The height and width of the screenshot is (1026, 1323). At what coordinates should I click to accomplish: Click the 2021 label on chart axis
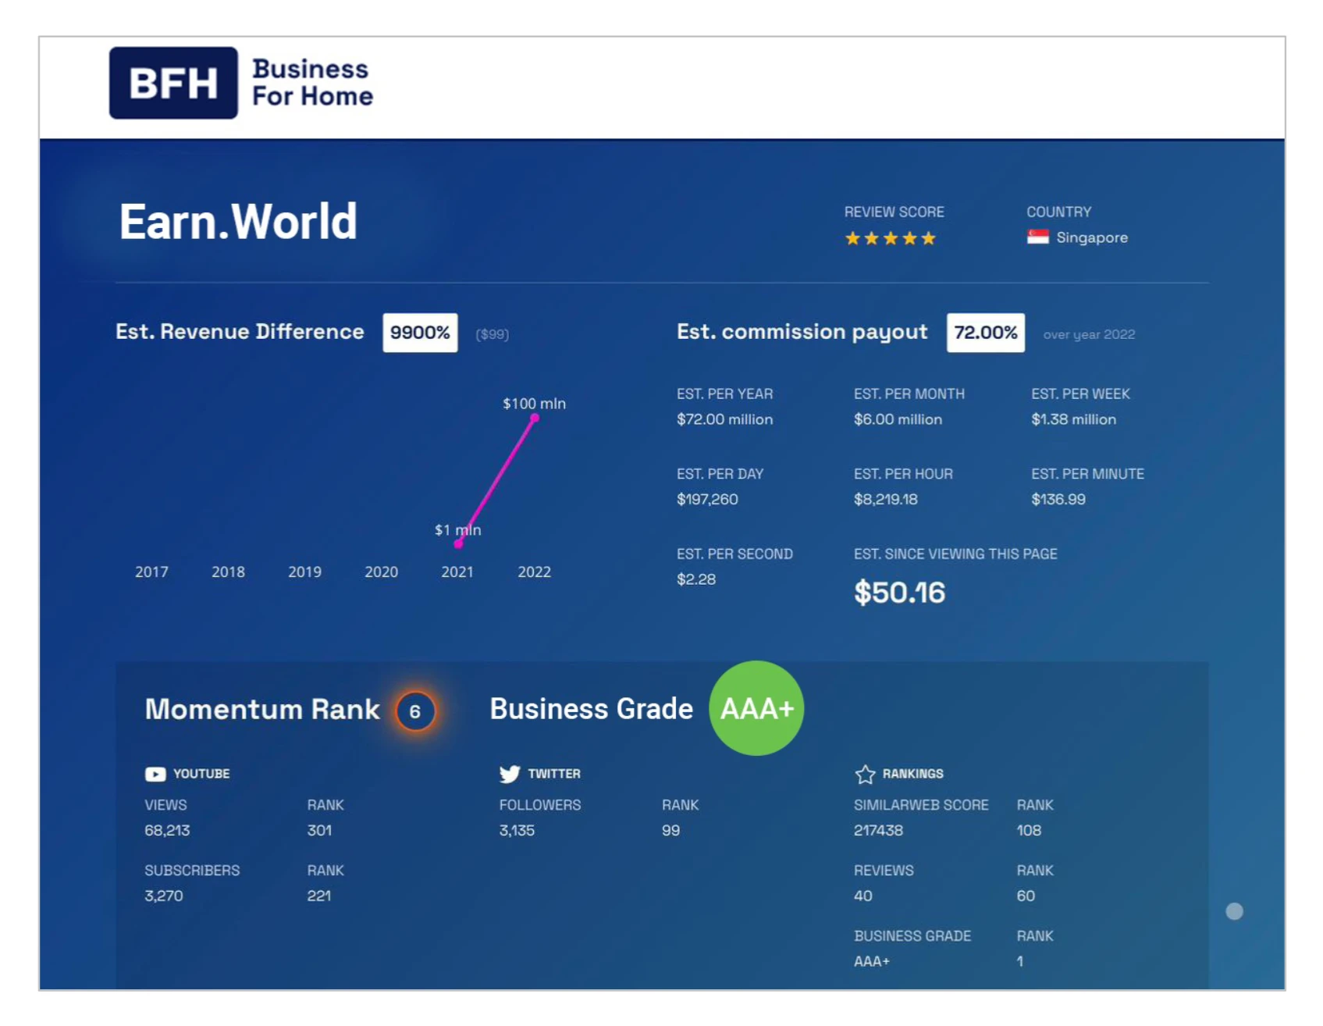pyautogui.click(x=457, y=572)
